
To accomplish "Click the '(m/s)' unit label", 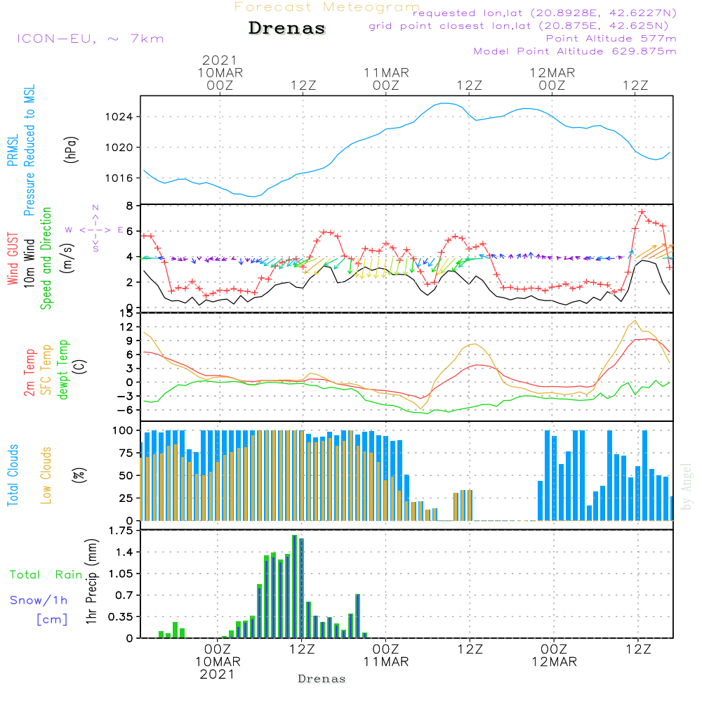I will (67, 258).
